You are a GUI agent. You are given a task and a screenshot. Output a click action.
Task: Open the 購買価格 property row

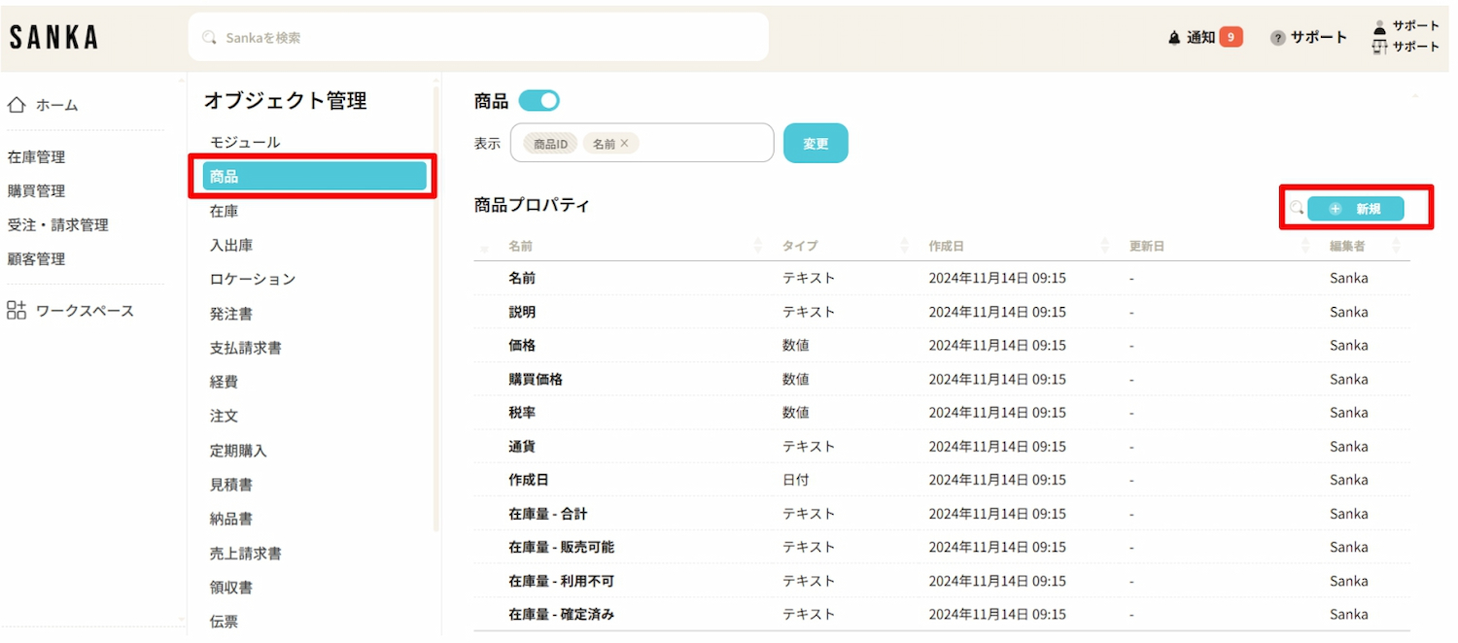(536, 379)
